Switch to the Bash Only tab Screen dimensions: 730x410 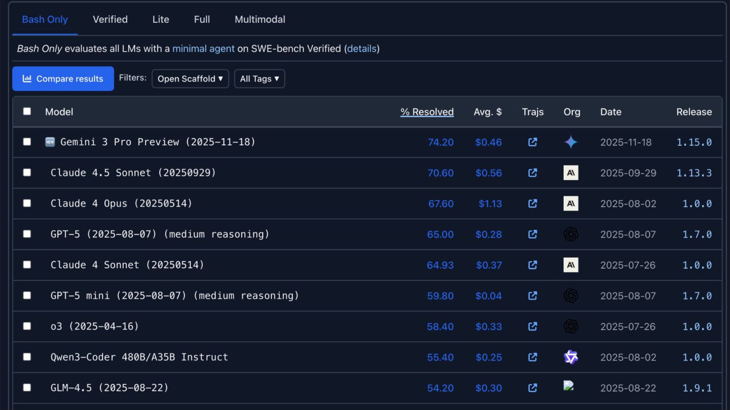point(45,19)
